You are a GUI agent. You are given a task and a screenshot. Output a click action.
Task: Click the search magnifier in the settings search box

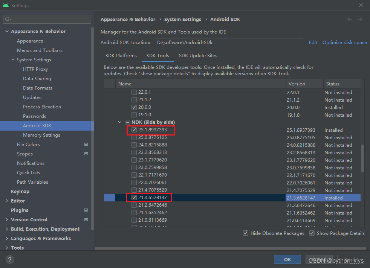pyautogui.click(x=8, y=19)
